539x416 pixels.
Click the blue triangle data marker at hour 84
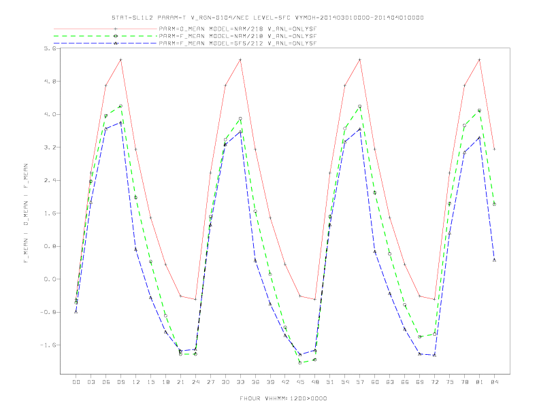point(494,260)
